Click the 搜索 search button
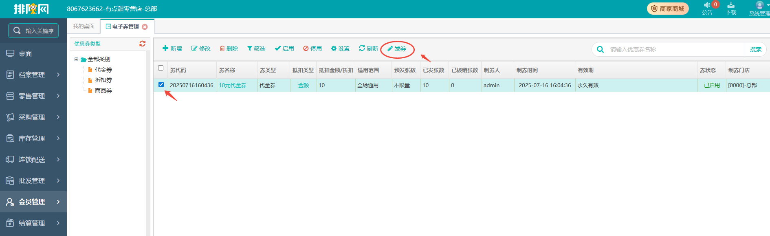770x236 pixels. coord(755,49)
